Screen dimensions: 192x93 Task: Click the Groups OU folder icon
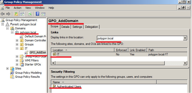coord(22,44)
